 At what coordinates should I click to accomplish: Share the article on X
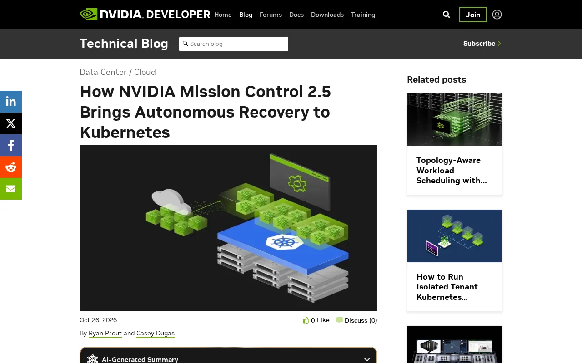pos(11,123)
